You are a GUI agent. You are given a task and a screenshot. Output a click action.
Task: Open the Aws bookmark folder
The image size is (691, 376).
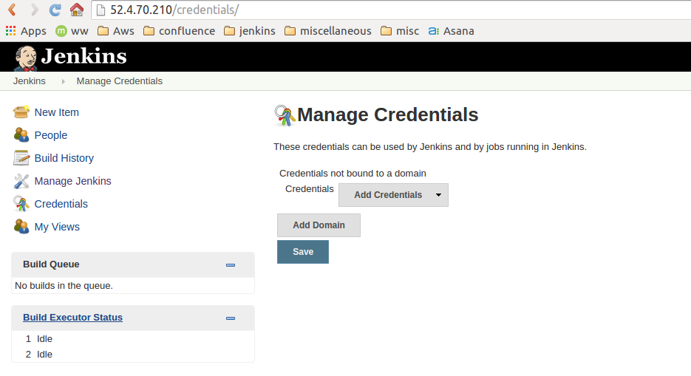coord(116,31)
